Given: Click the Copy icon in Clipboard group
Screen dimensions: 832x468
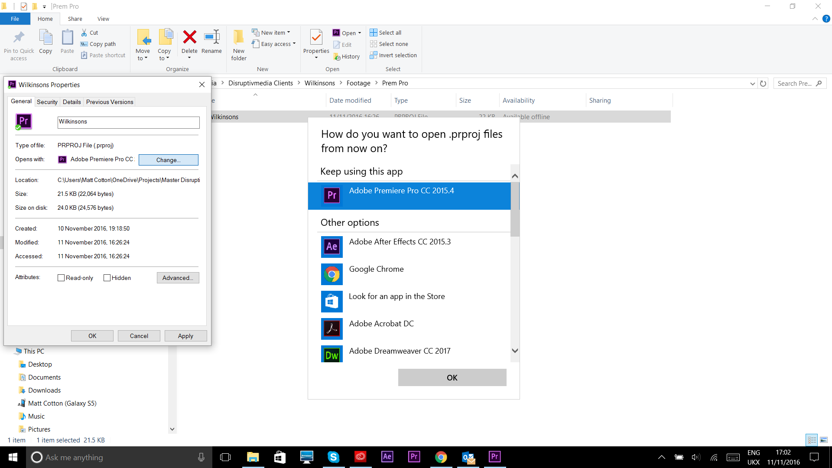Looking at the screenshot, I should pyautogui.click(x=45, y=38).
